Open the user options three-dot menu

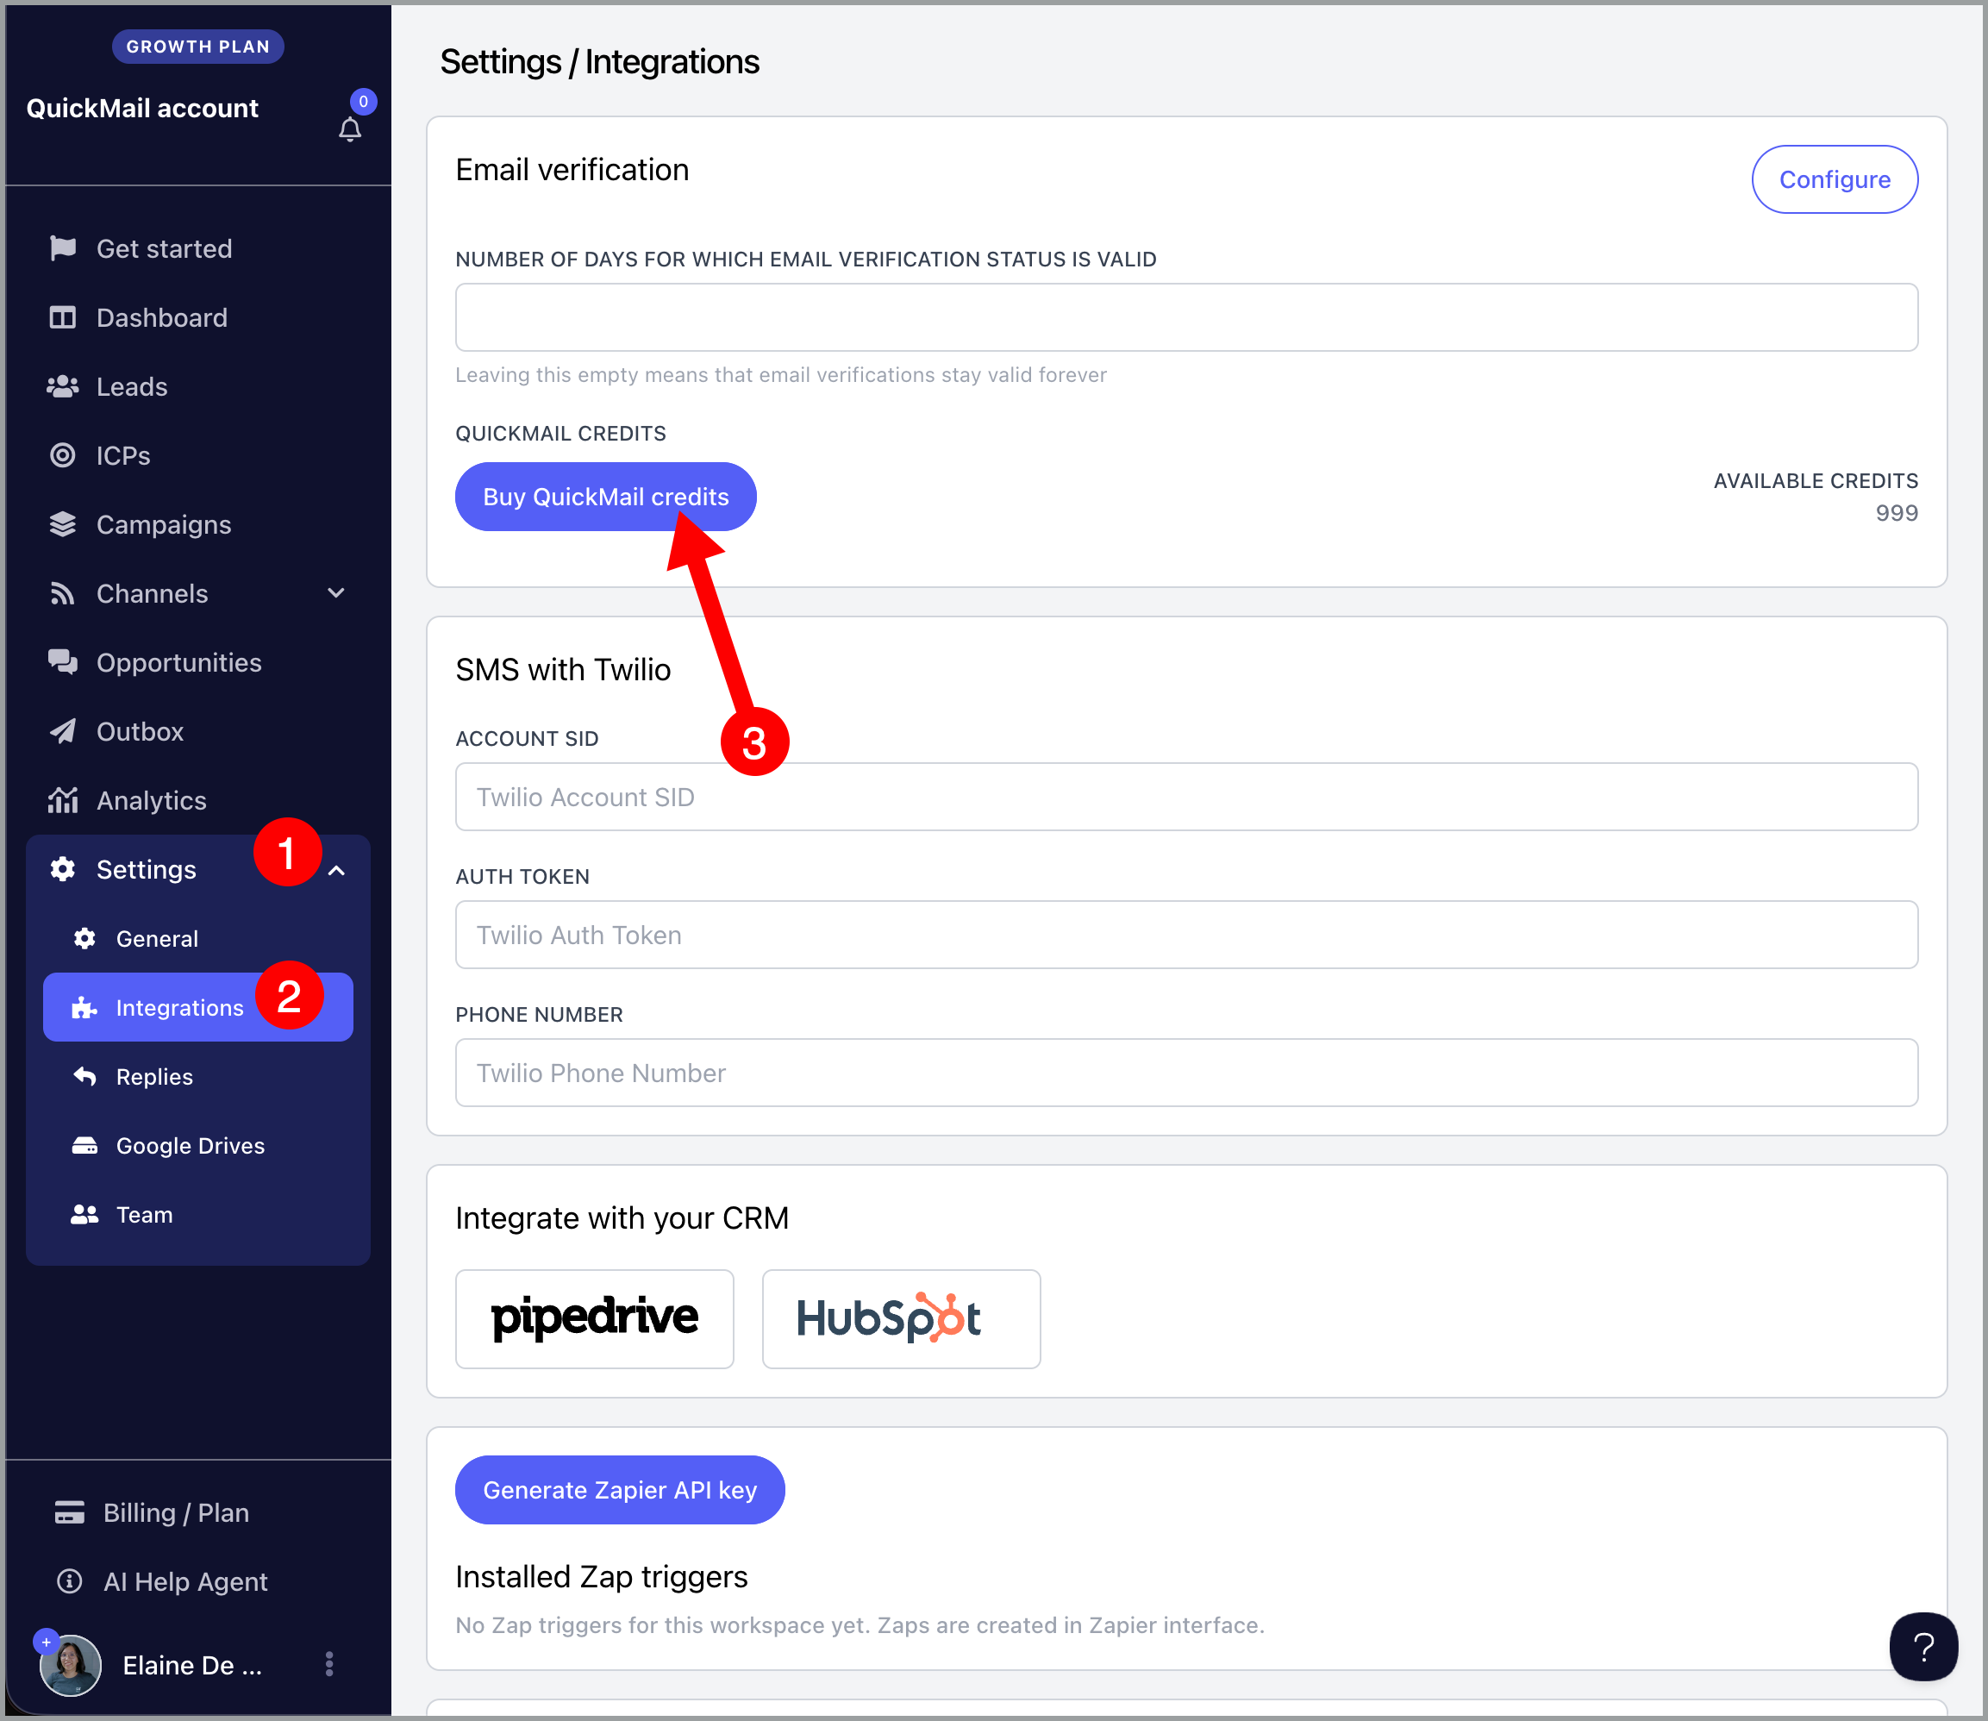point(329,1665)
